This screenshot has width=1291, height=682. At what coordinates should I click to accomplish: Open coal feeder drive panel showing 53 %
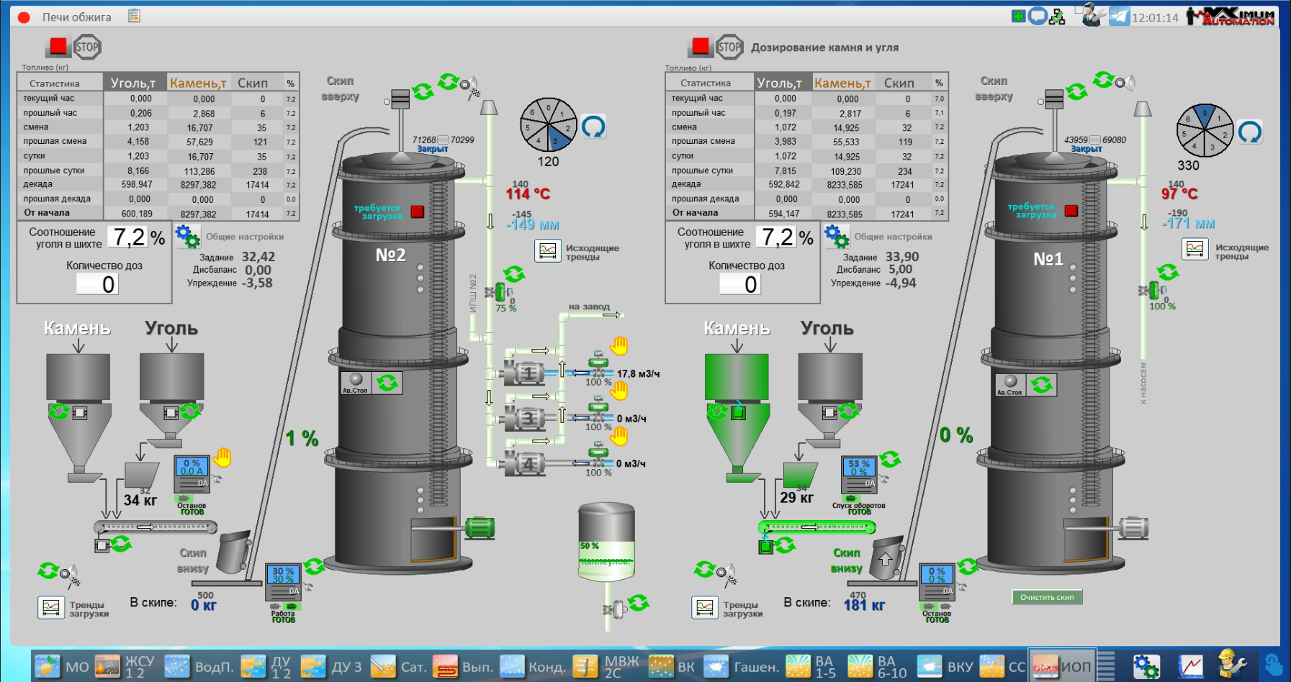click(x=859, y=473)
